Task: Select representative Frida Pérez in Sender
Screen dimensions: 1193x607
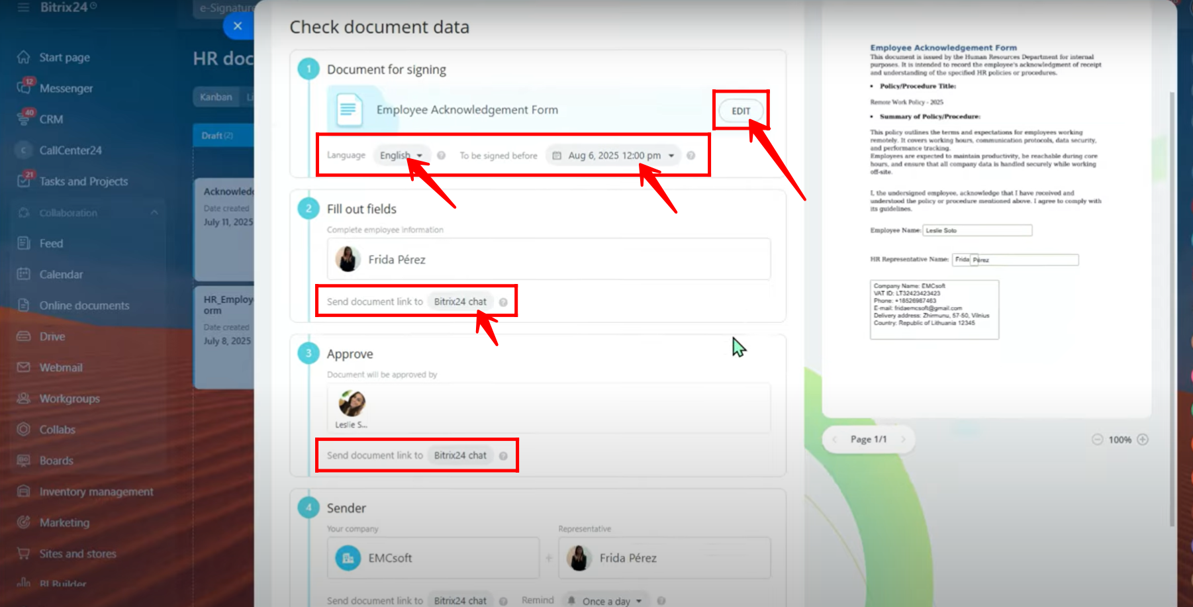Action: click(665, 558)
